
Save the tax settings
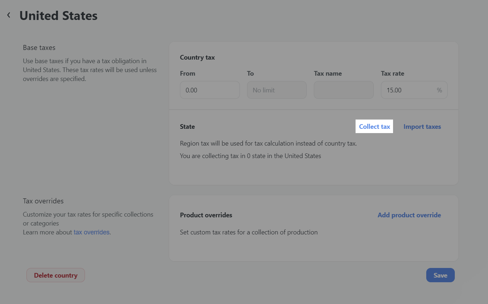click(x=440, y=275)
